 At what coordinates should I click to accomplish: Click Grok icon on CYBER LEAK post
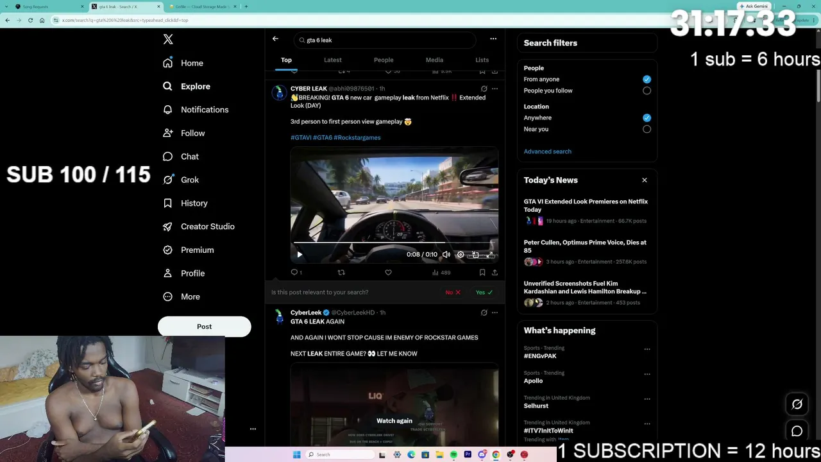(484, 89)
